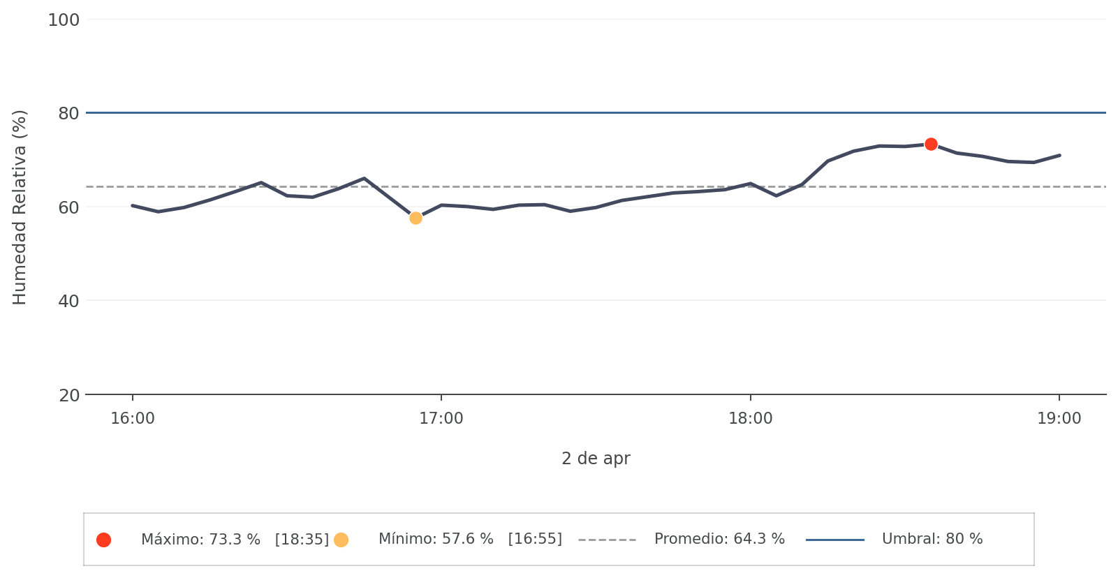
Task: Select the orange minimum point on the curve
Action: tap(415, 218)
